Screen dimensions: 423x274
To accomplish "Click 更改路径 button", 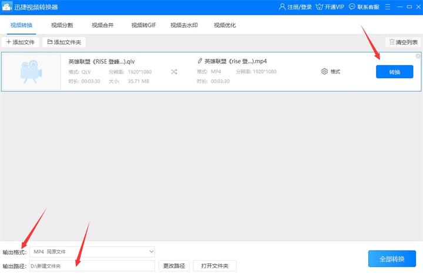I will [x=174, y=266].
